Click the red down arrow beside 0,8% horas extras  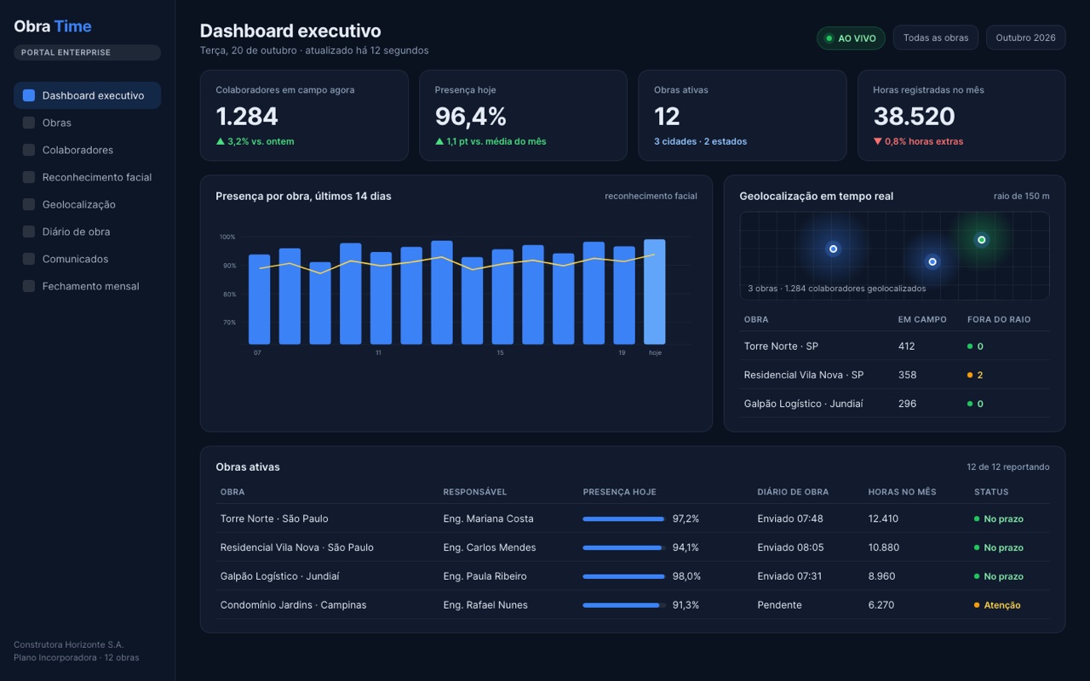(877, 141)
